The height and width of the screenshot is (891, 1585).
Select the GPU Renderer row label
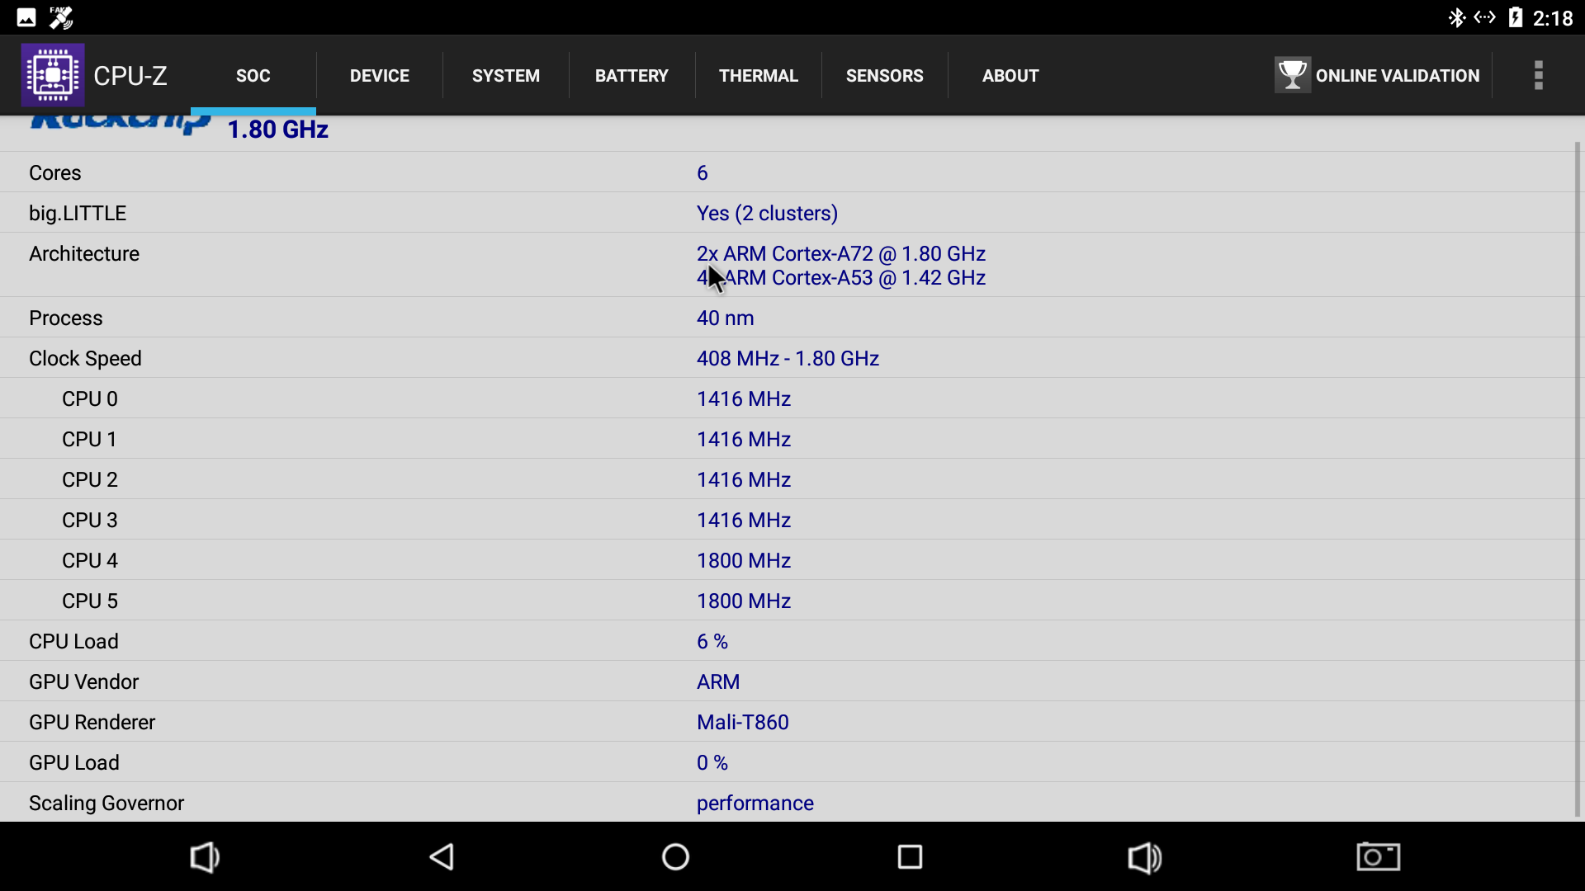pos(92,722)
